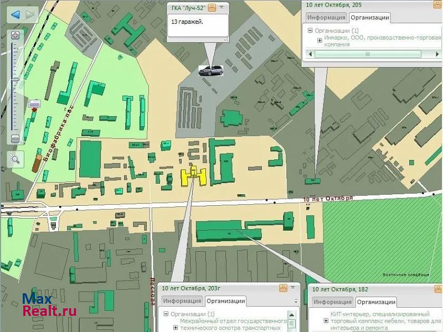This screenshot has width=443, height=332.
Task: Click the blue back navigation arrow
Action: [15, 14]
